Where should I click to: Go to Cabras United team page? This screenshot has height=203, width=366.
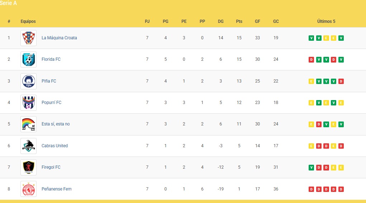[54, 146]
